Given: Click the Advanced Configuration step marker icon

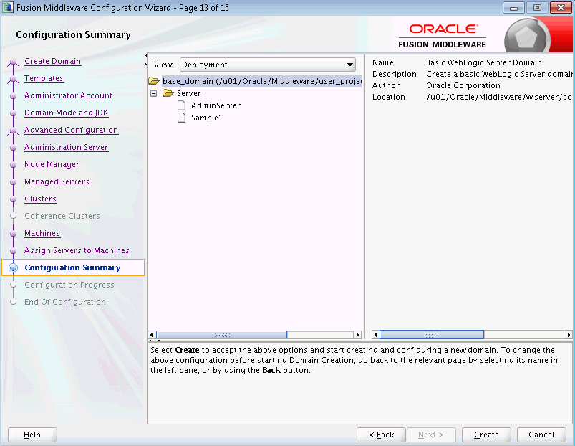Looking at the screenshot, I should pos(13,131).
